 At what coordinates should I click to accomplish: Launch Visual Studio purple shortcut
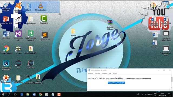(x=18, y=35)
